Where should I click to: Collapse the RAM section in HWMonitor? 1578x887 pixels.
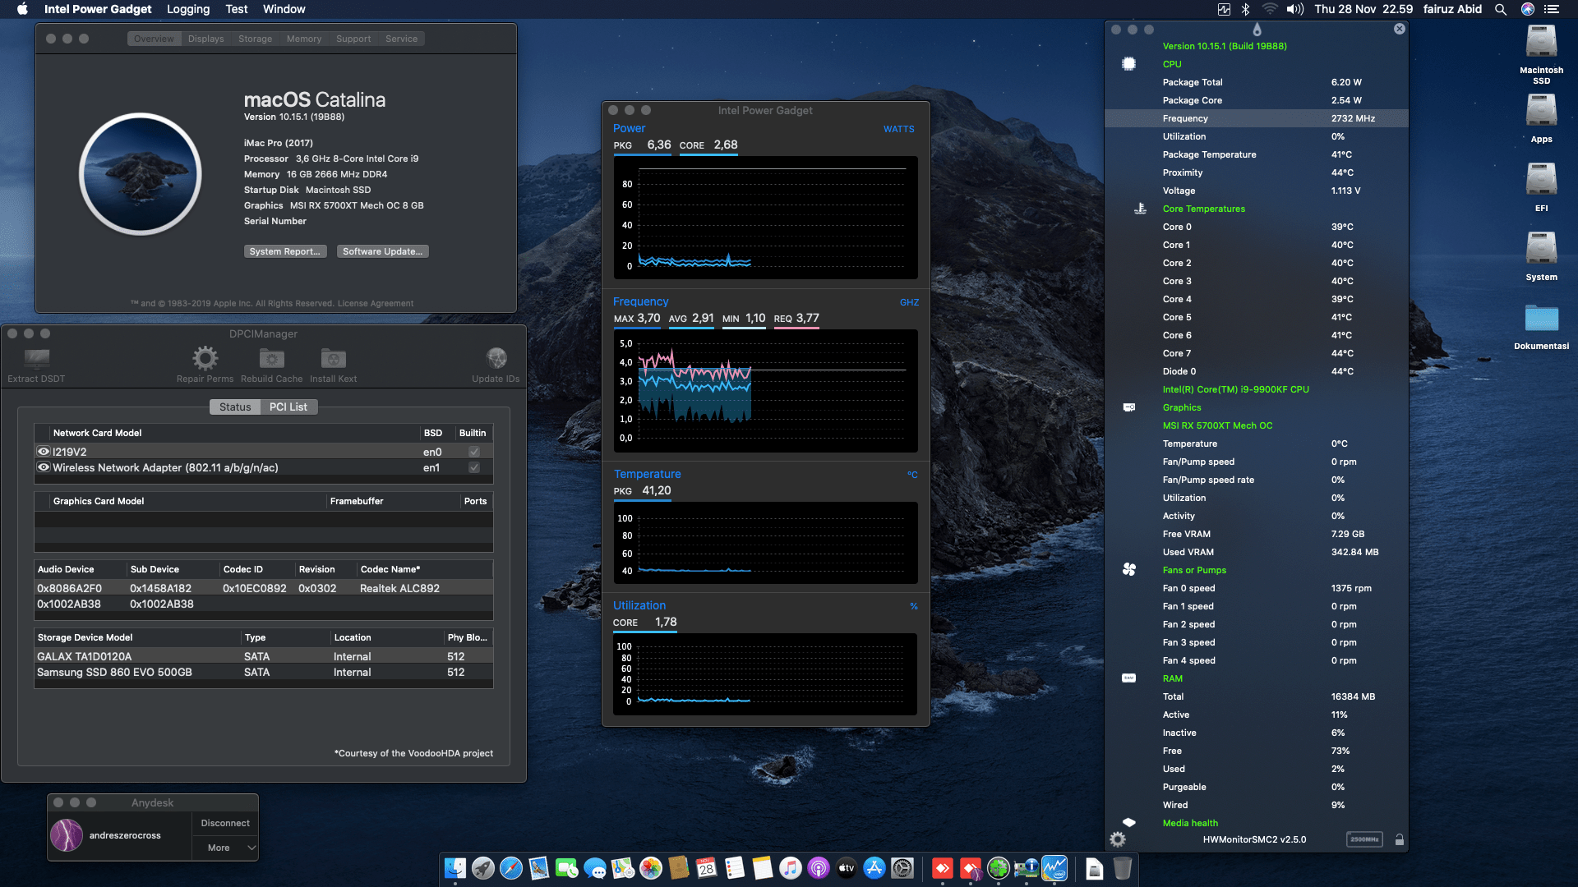pyautogui.click(x=1173, y=678)
